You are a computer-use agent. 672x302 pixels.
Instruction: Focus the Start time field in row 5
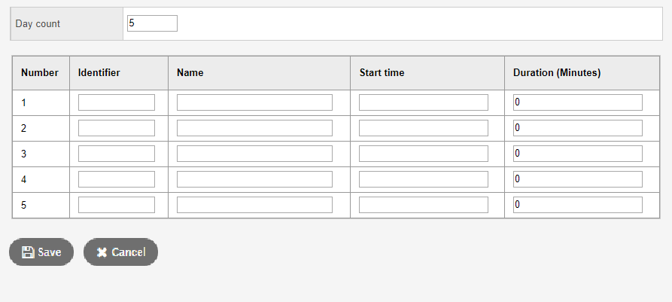pyautogui.click(x=424, y=205)
